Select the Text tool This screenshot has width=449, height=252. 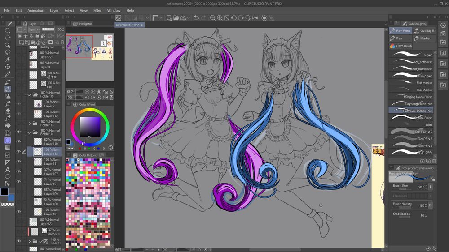8,170
